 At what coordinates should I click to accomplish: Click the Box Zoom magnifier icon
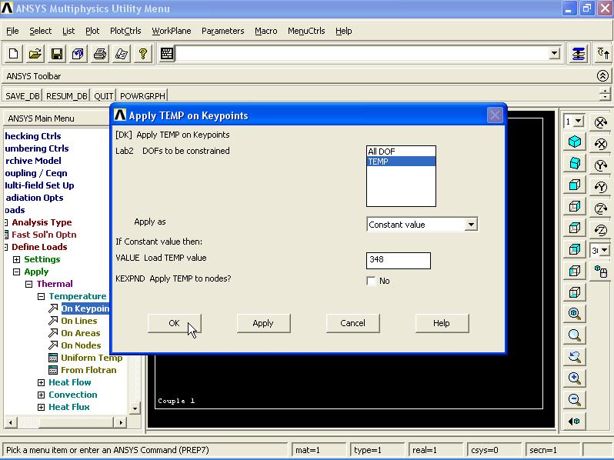[575, 335]
